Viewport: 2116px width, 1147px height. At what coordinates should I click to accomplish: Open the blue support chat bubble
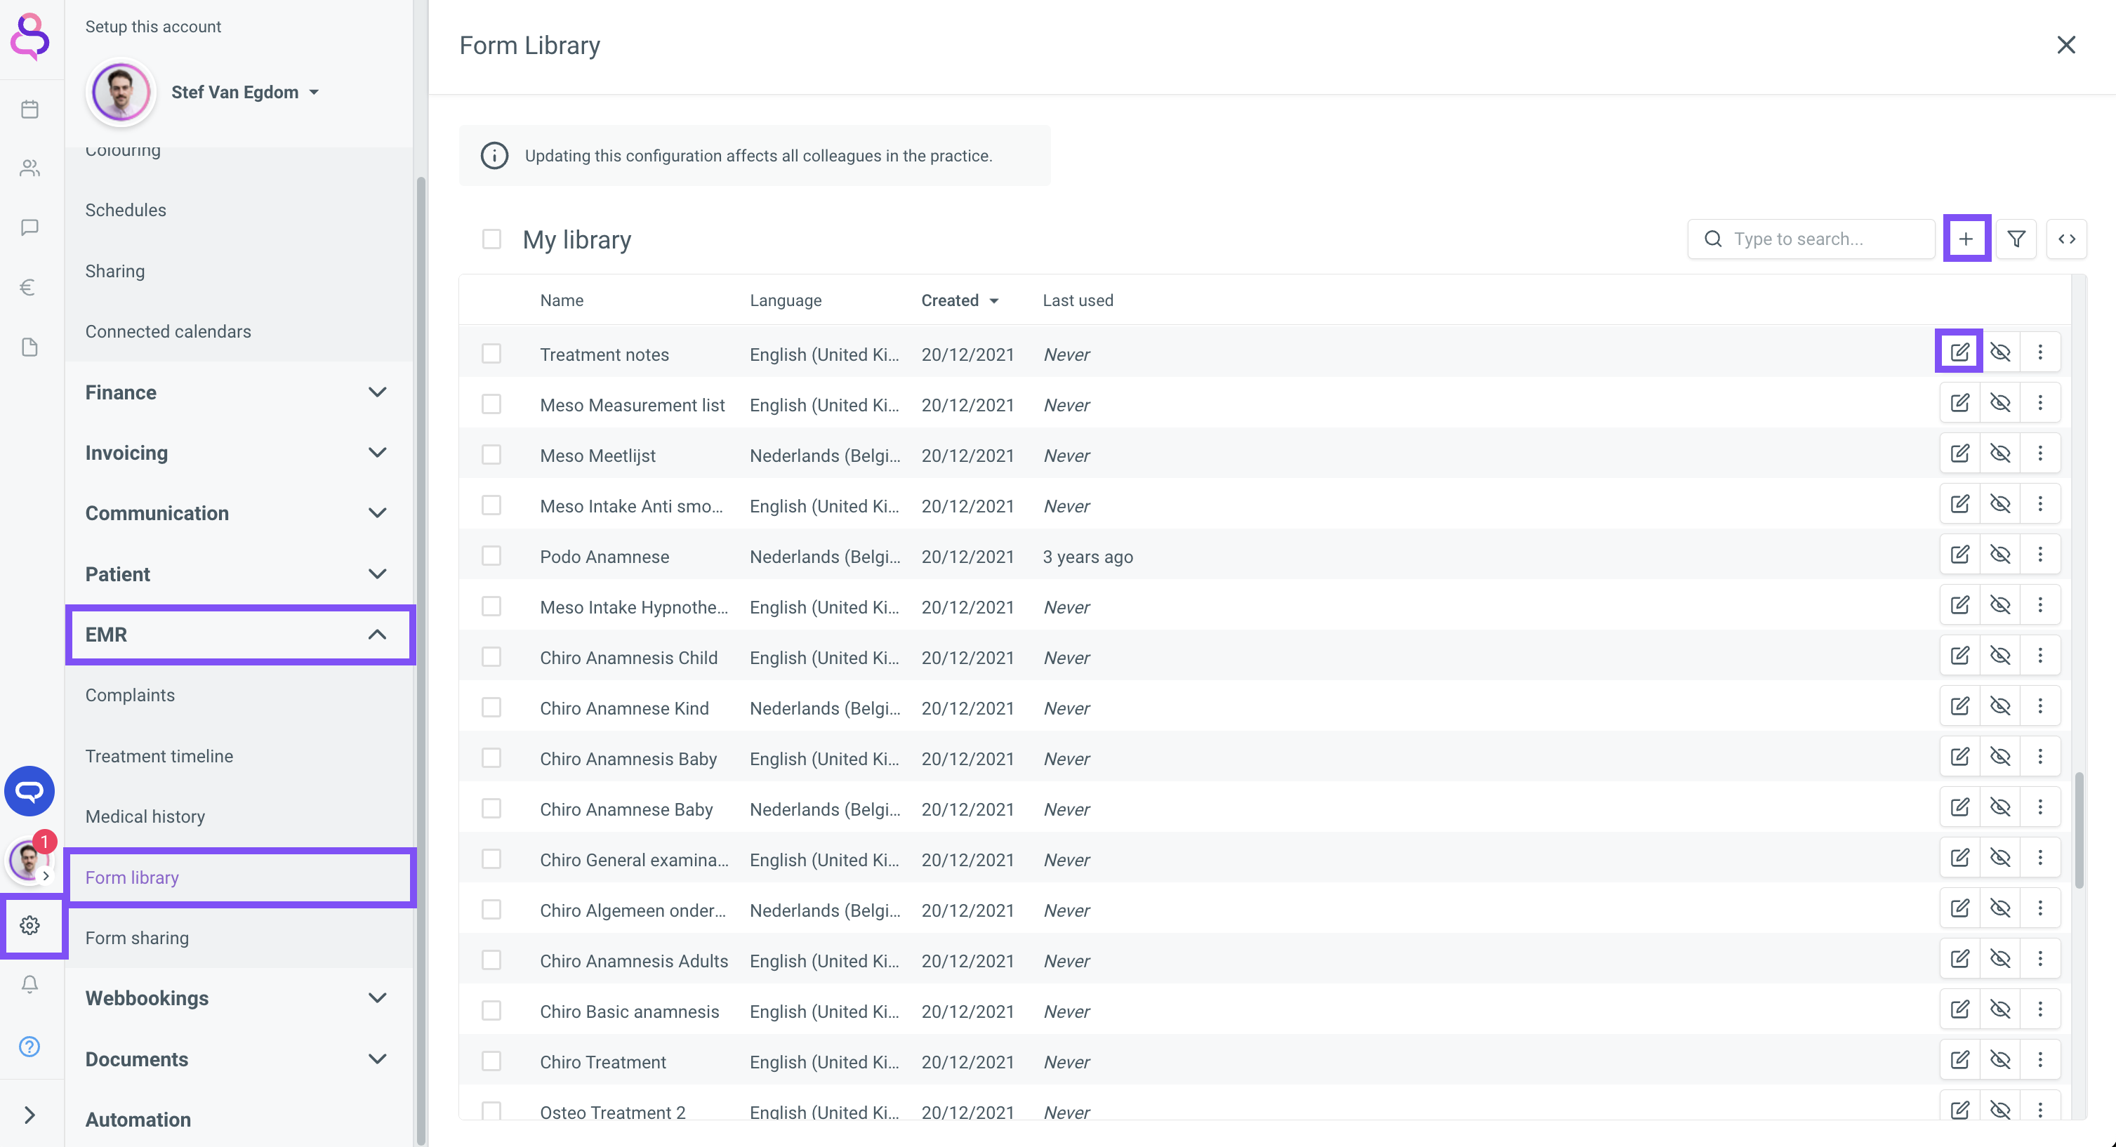point(29,790)
